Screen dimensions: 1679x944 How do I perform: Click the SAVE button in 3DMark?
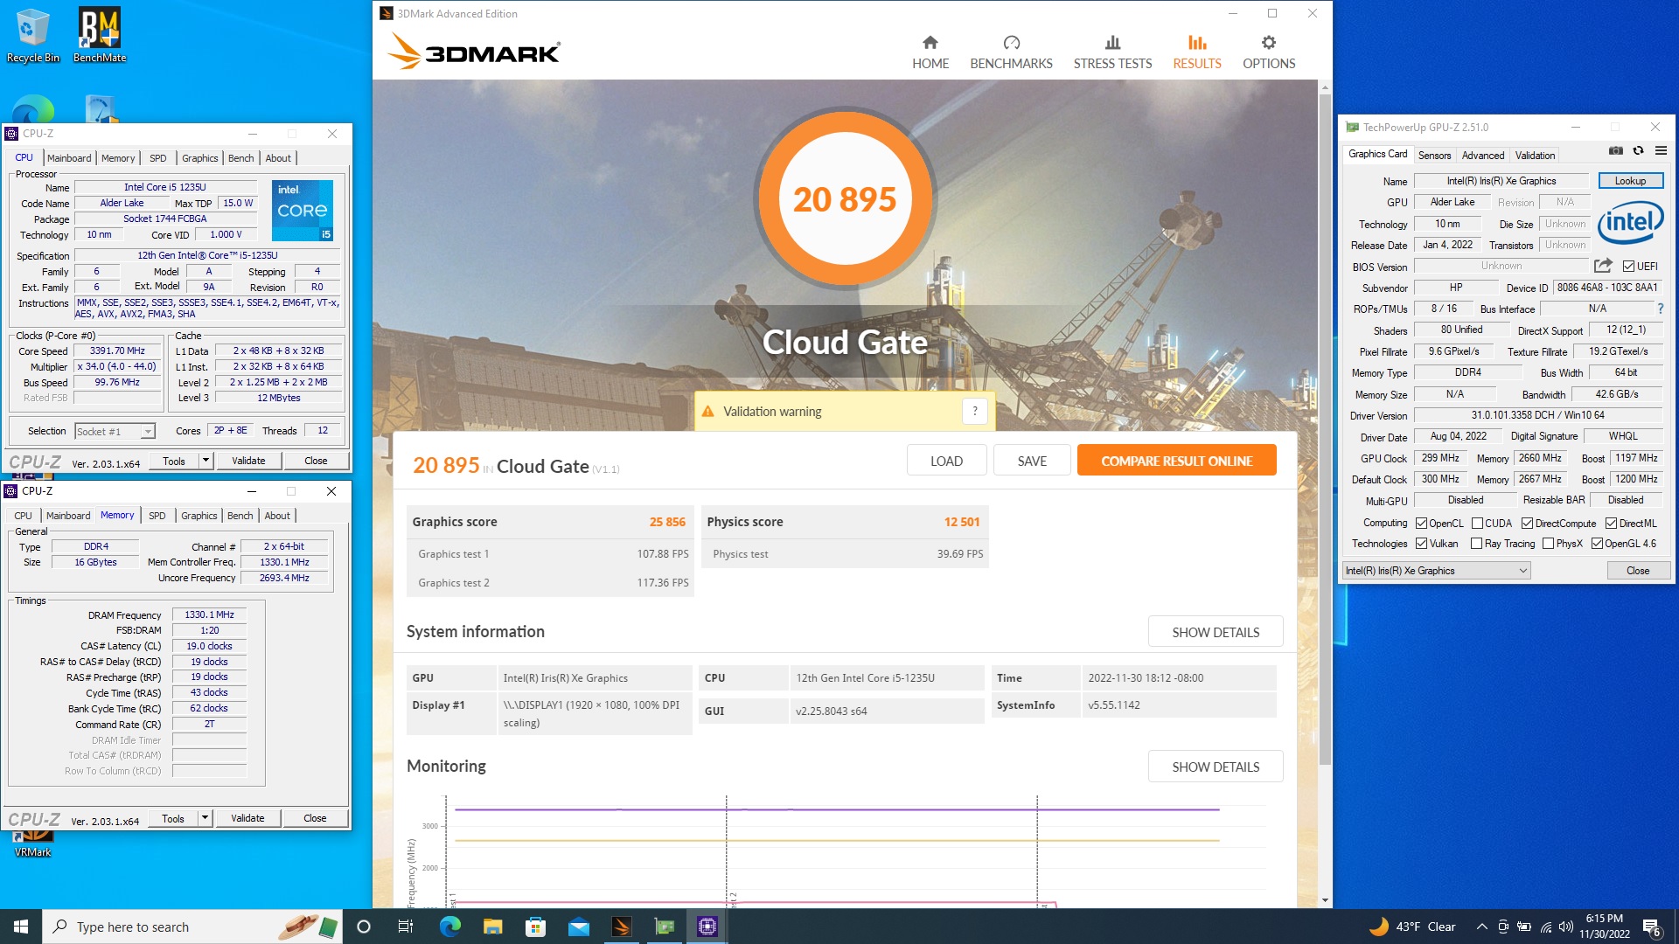click(1032, 461)
